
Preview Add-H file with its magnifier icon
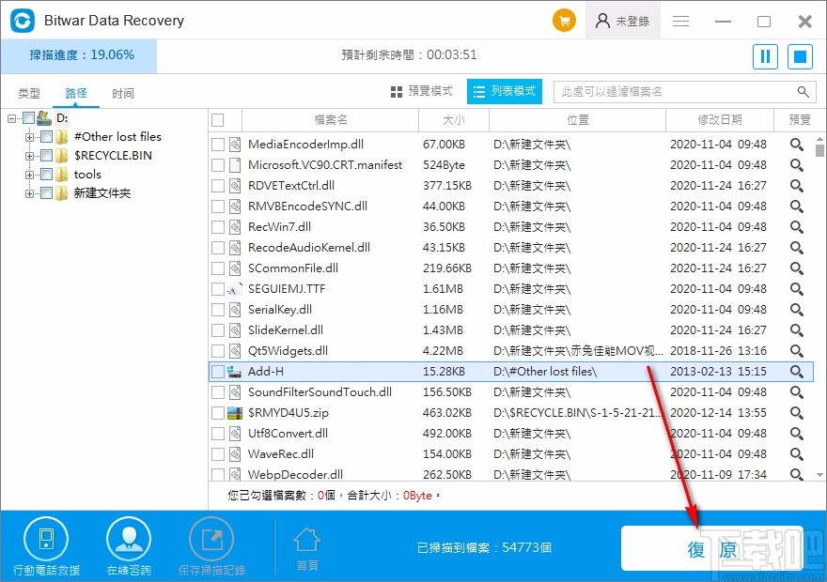click(796, 371)
